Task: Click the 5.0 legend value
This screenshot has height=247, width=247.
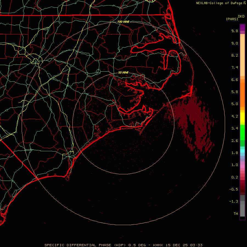Action: coord(235,104)
